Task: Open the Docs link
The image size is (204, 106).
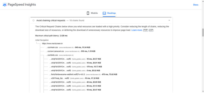Action: coord(196,5)
